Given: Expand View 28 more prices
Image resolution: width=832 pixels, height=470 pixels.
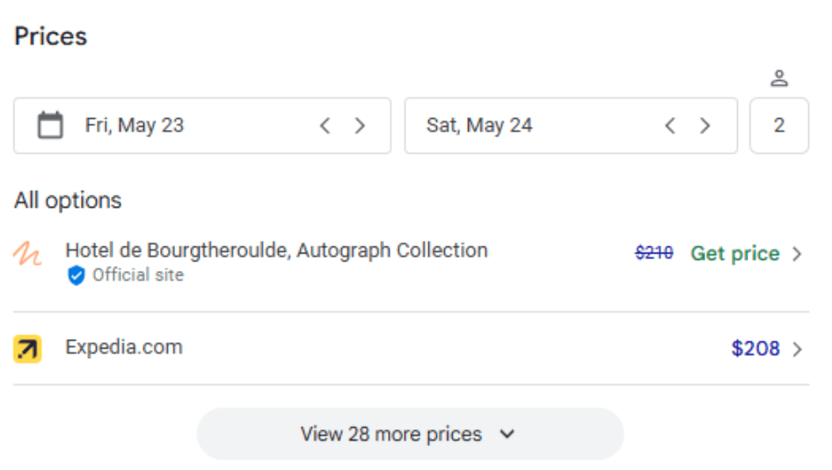Looking at the screenshot, I should [x=410, y=434].
